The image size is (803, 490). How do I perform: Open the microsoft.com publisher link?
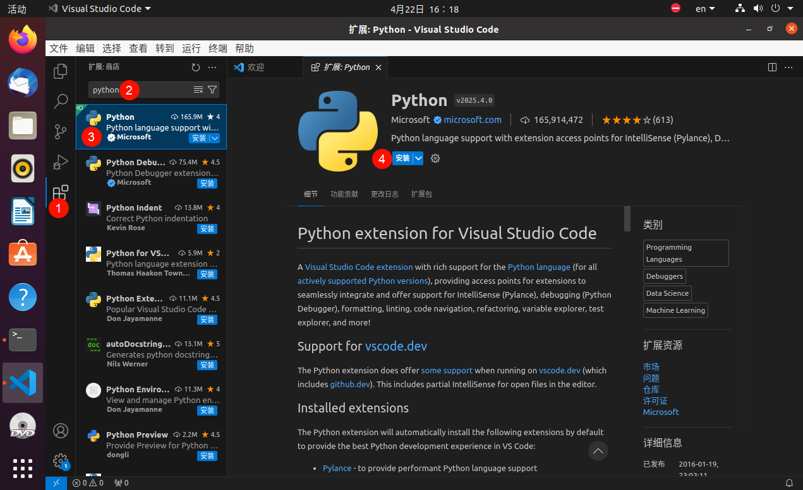point(473,120)
